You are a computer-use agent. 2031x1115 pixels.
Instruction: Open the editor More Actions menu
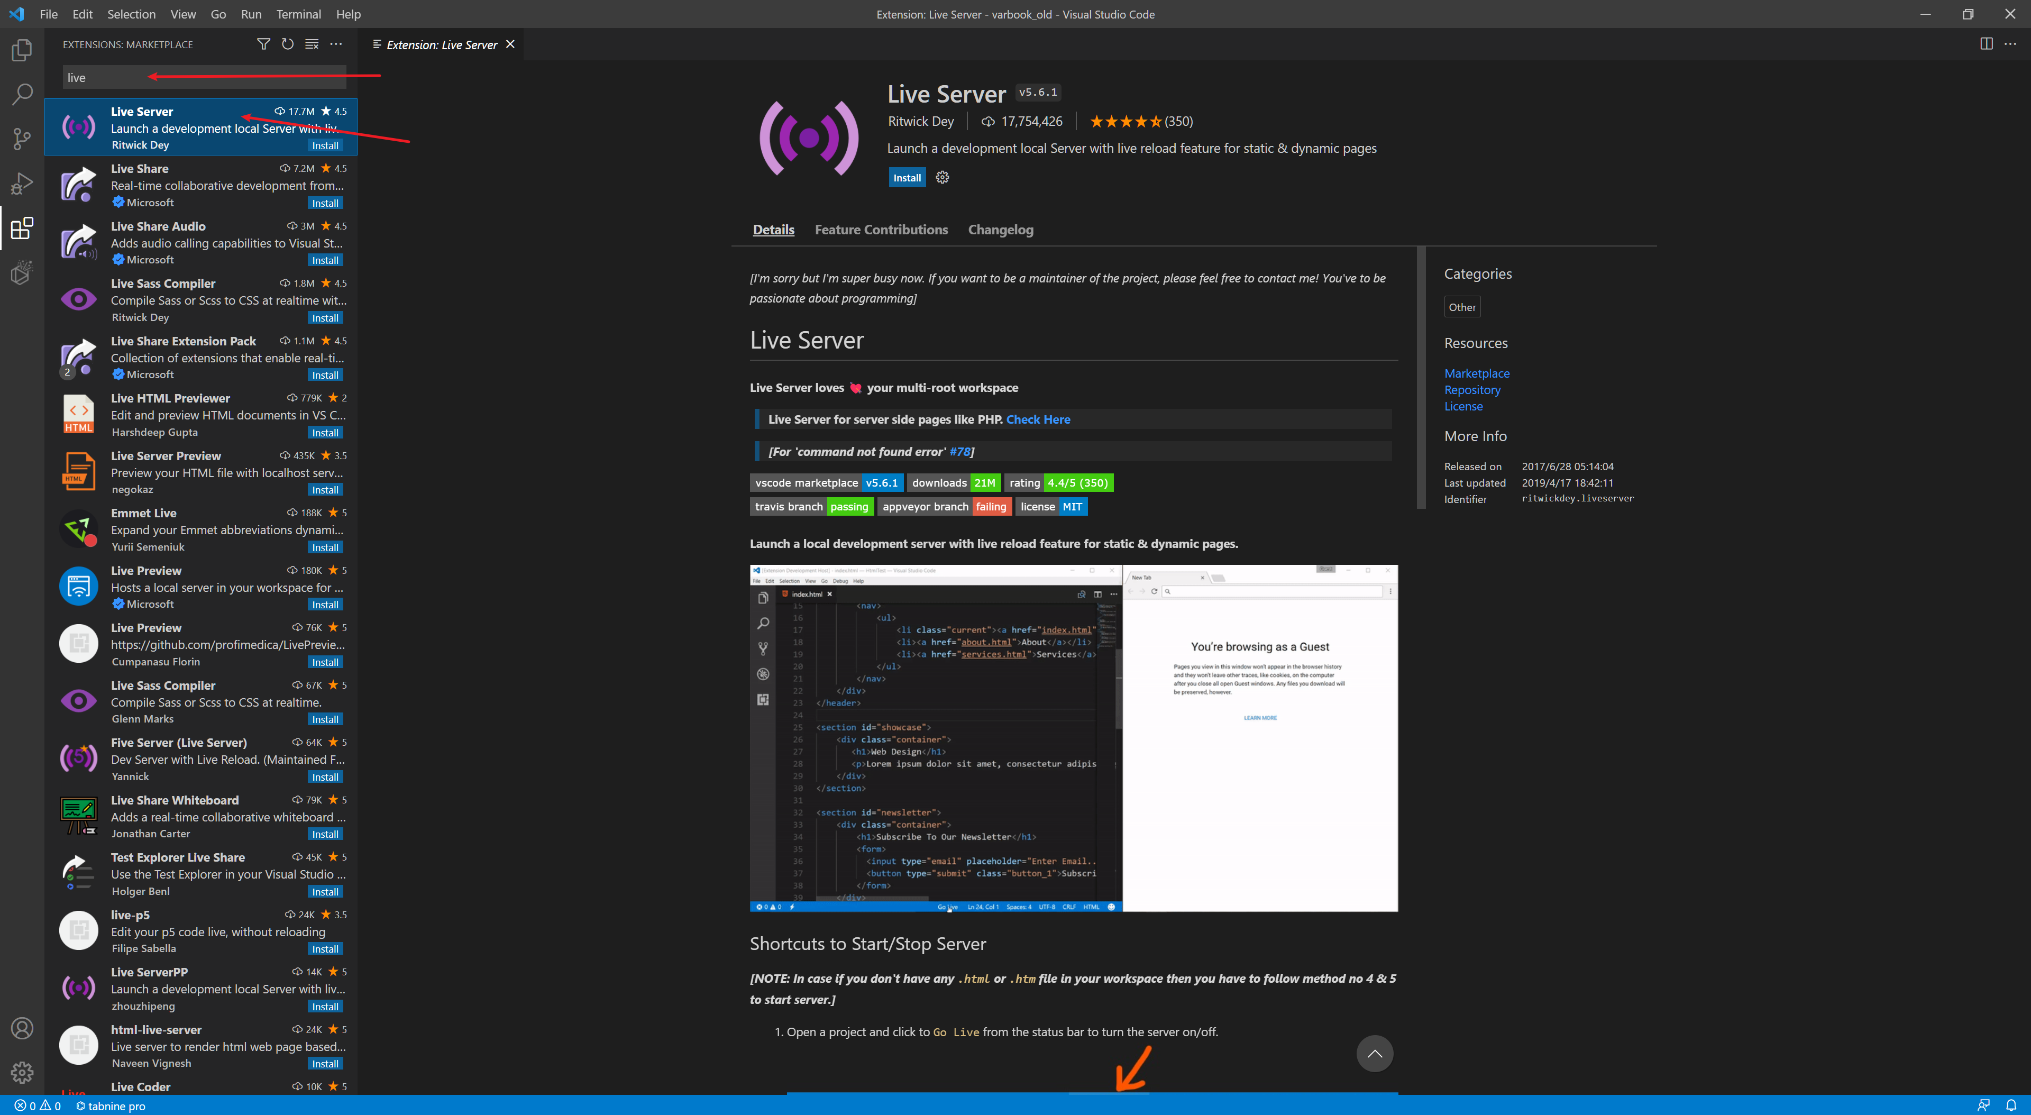point(2012,44)
